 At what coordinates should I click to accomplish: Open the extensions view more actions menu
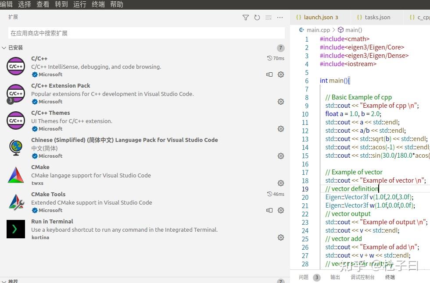[x=280, y=18]
